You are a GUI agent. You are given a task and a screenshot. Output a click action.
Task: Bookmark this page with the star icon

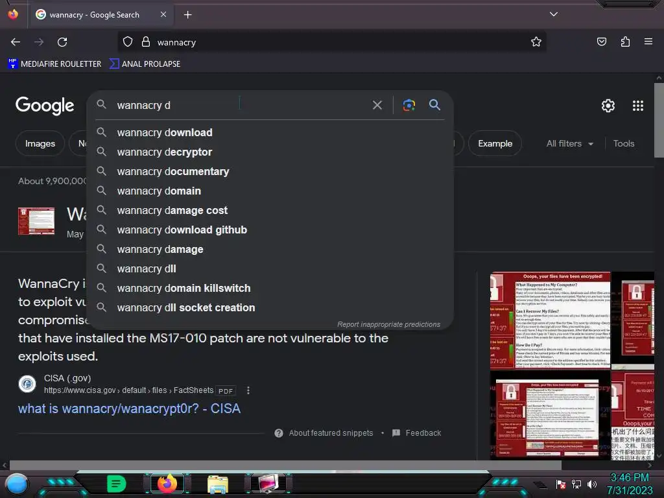(x=536, y=42)
